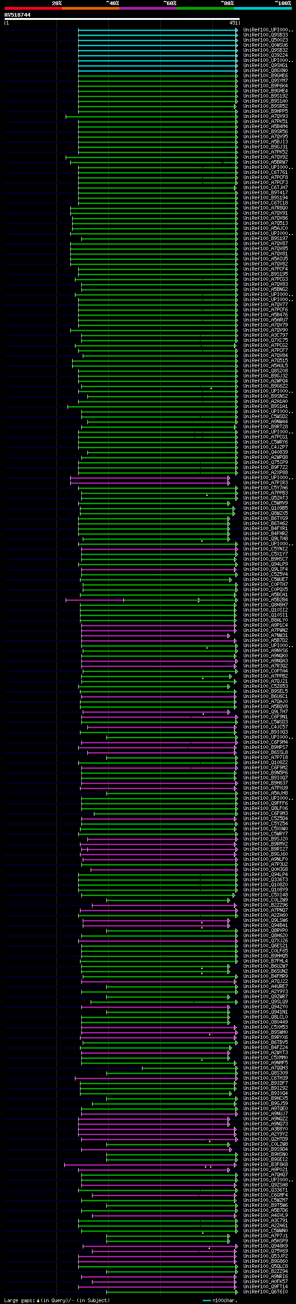This screenshot has width=296, height=1304.
Task: Open hit UniRef100_Q39224
Action: (x=265, y=55)
